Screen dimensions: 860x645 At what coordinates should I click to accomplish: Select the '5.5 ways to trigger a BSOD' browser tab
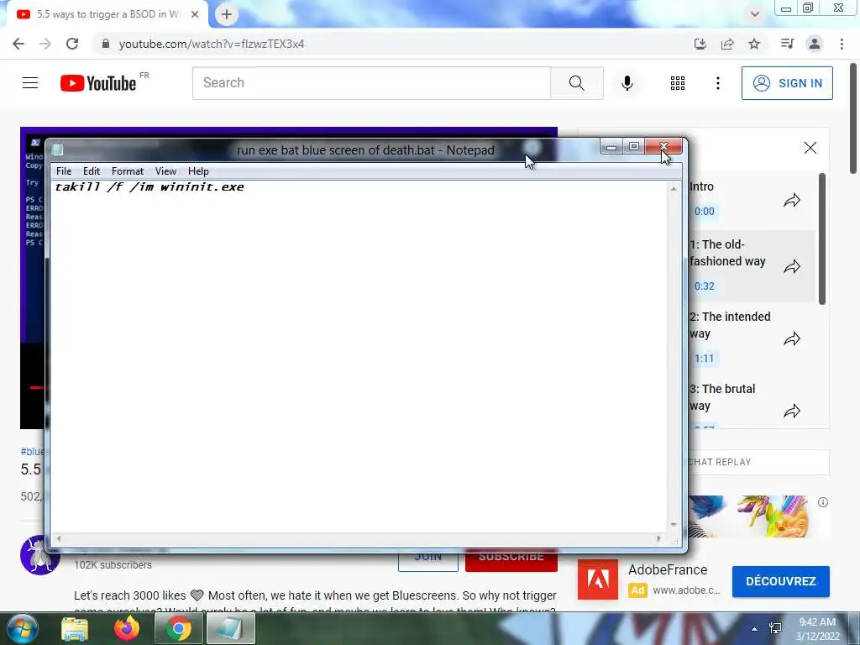[107, 14]
